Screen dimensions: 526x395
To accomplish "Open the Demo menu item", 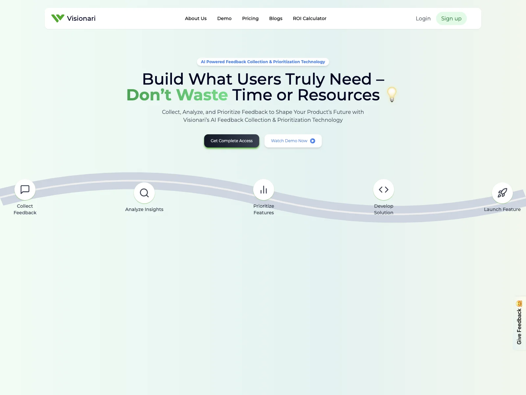I will [224, 18].
